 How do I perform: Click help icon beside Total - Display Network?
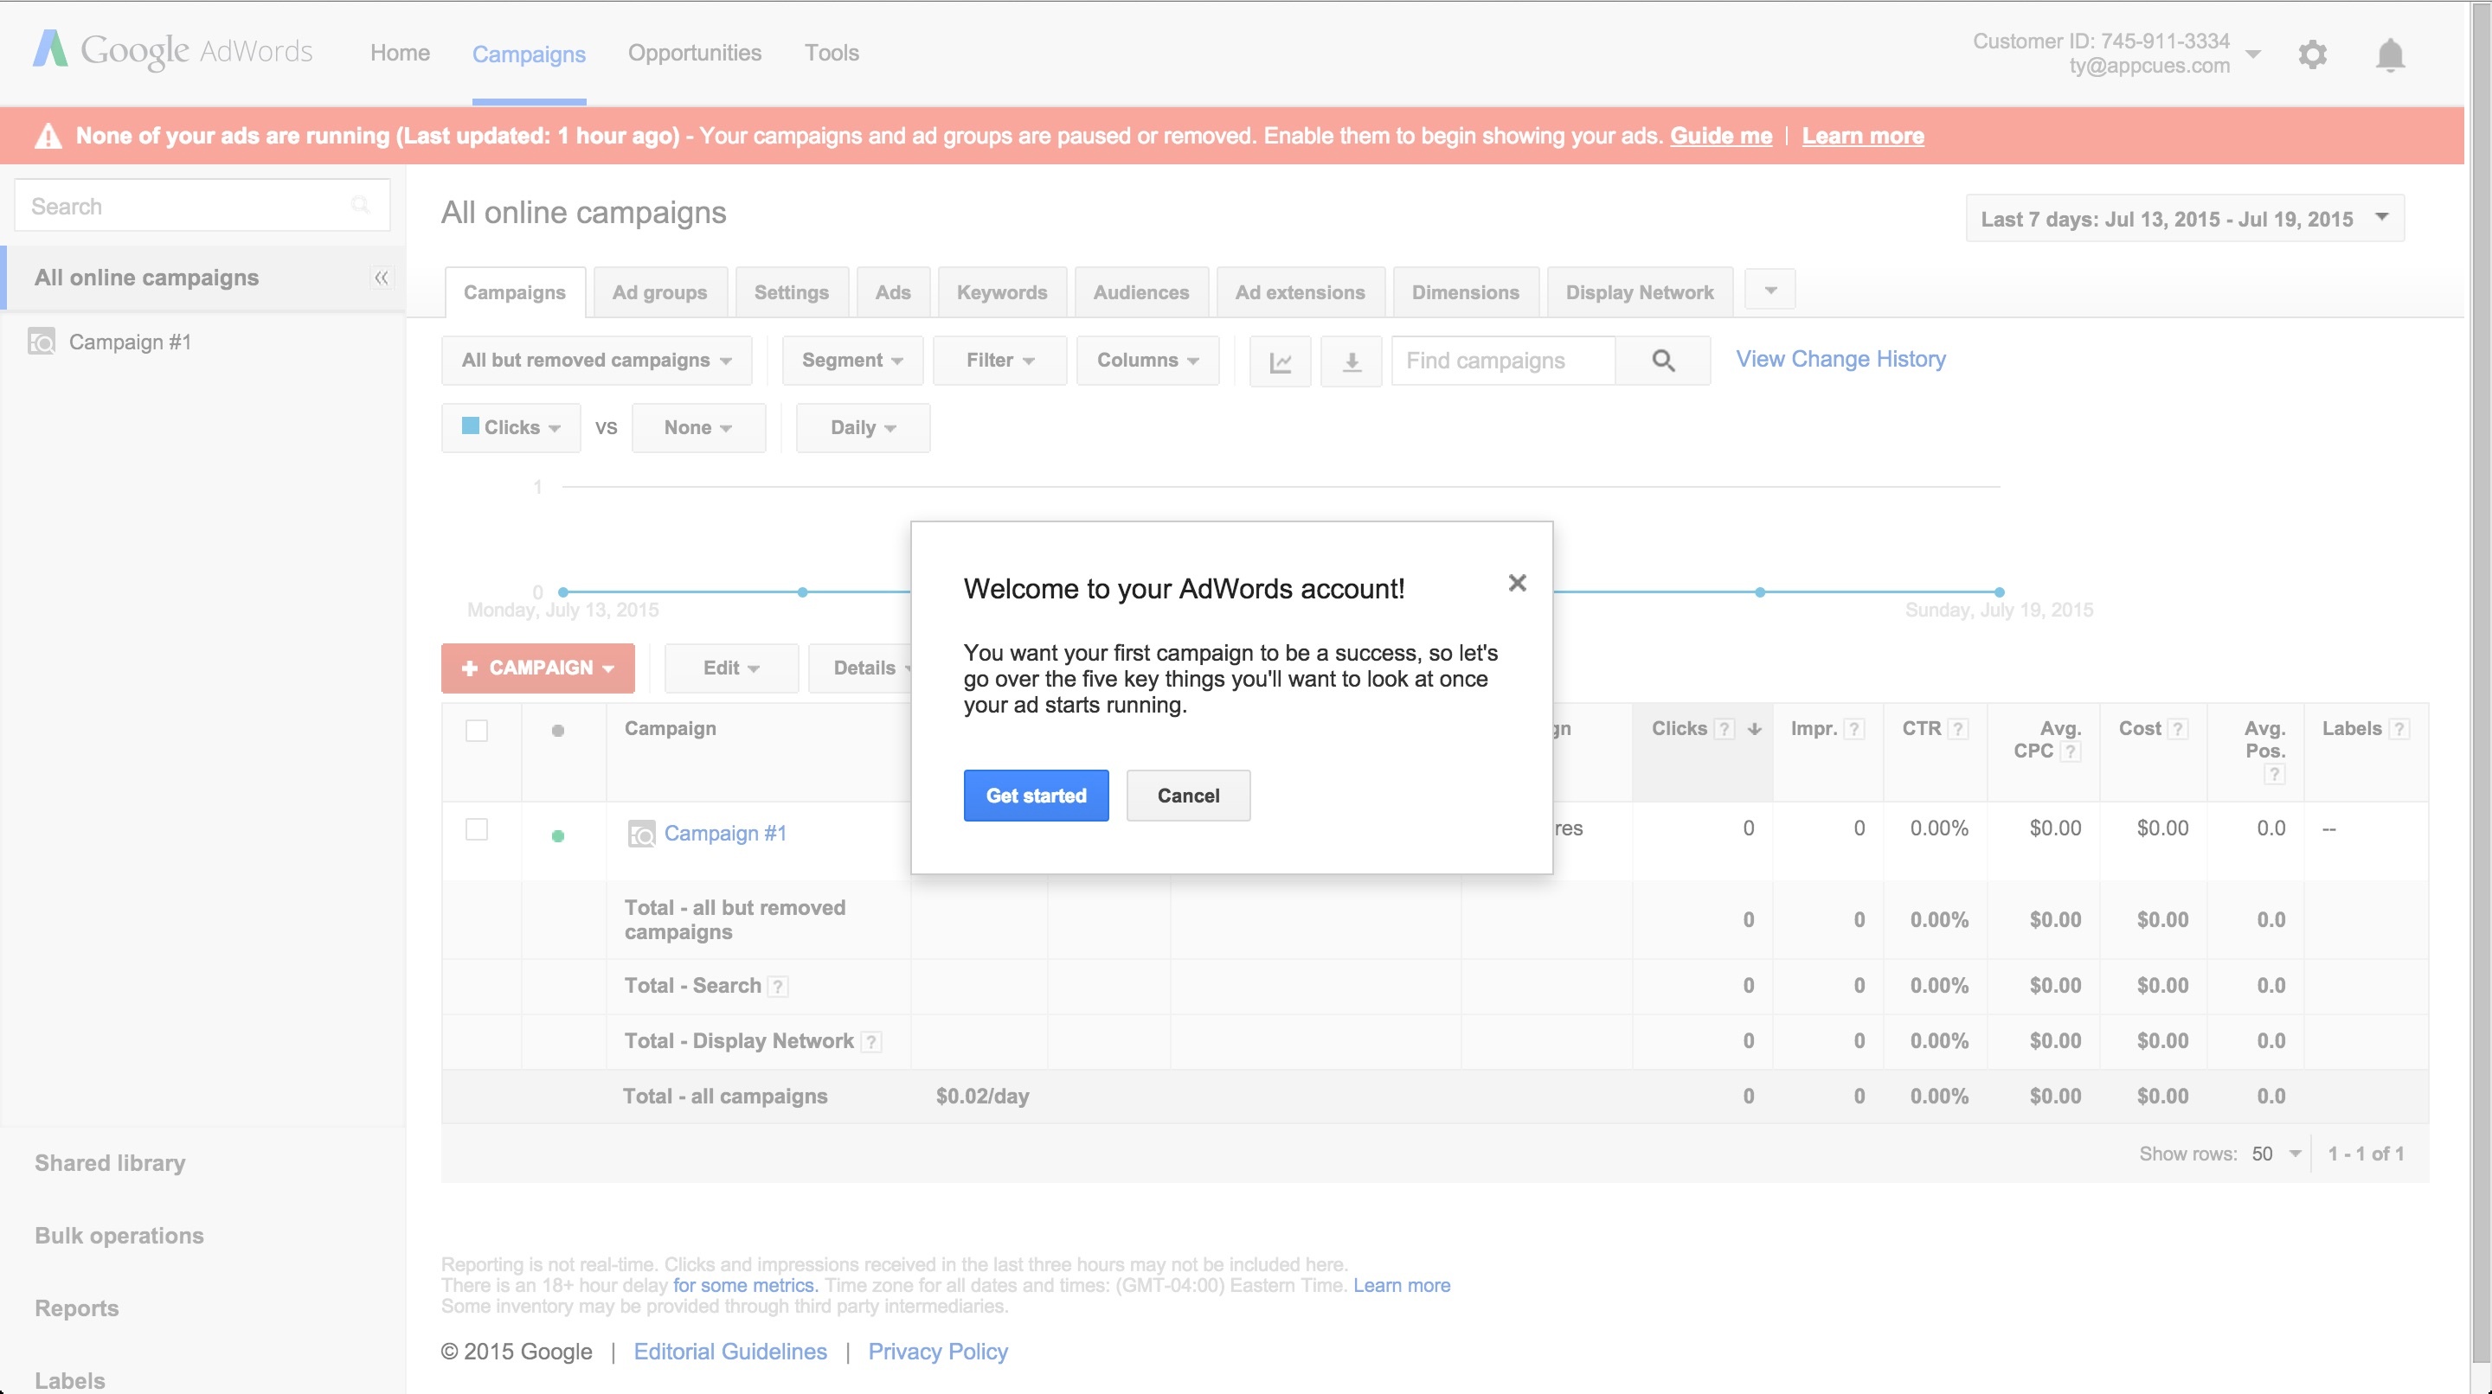(870, 1041)
